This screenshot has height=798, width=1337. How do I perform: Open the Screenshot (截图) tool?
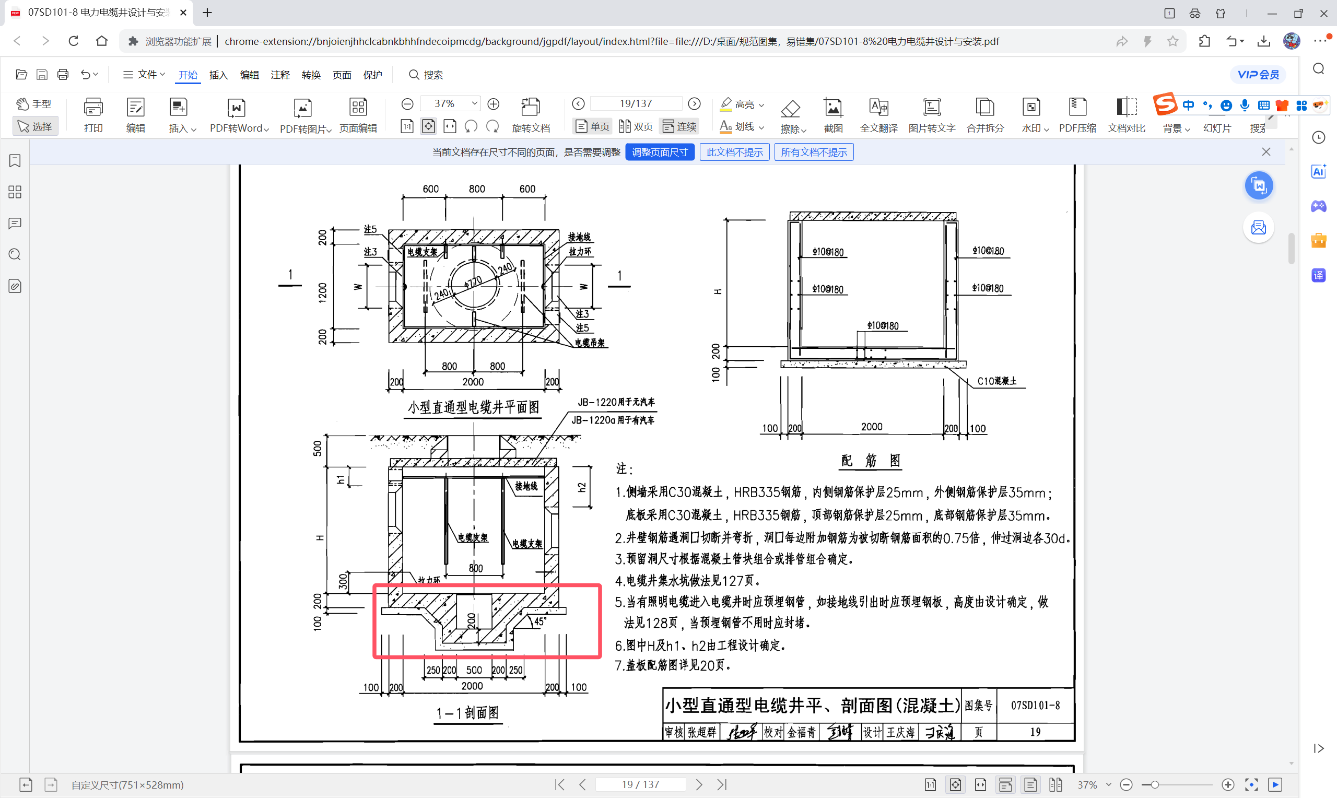[832, 114]
